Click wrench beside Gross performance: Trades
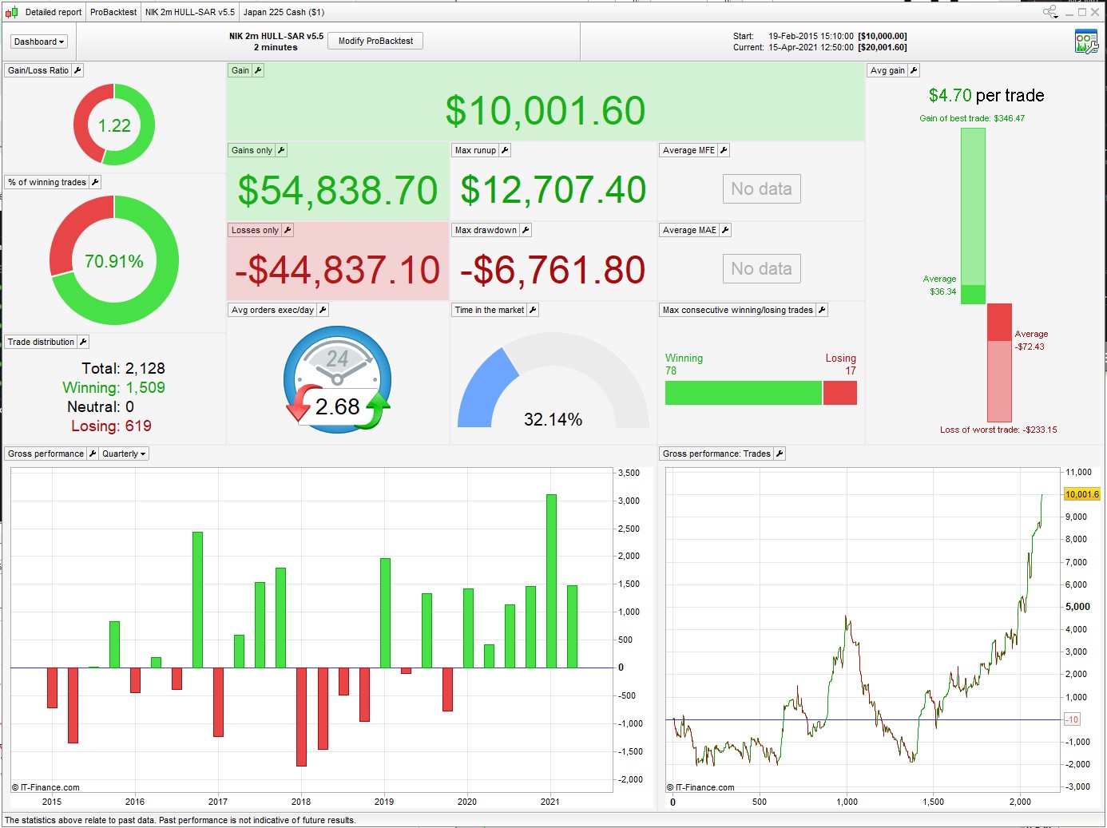Screen dimensions: 1107x828 click(x=780, y=454)
